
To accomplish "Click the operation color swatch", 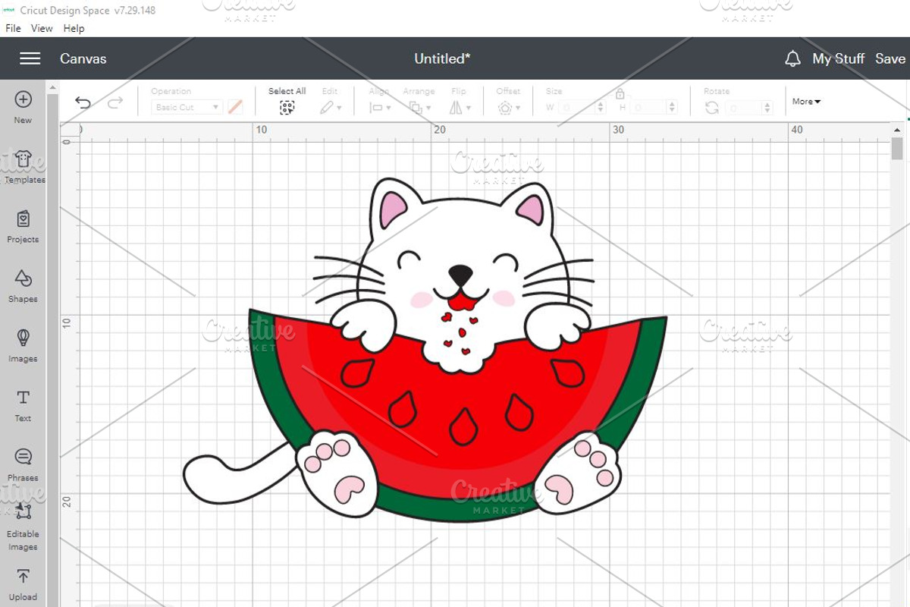I will 235,108.
